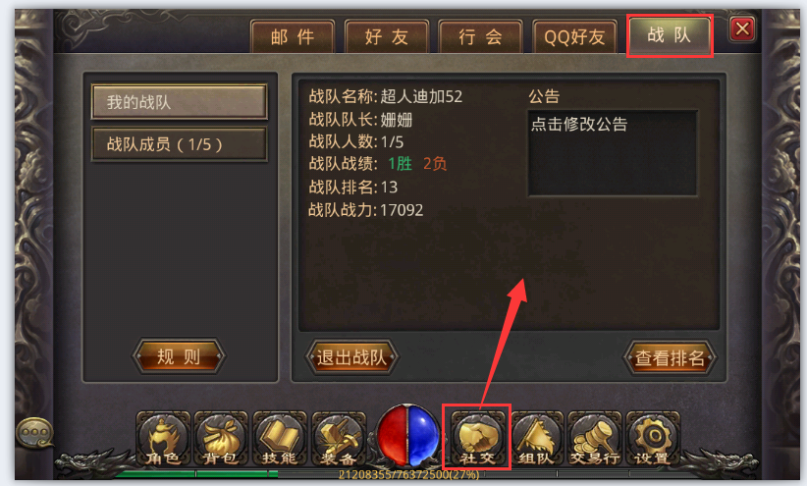Expand 战队成员 (1/5) list entry
This screenshot has height=486, width=807.
(x=179, y=144)
